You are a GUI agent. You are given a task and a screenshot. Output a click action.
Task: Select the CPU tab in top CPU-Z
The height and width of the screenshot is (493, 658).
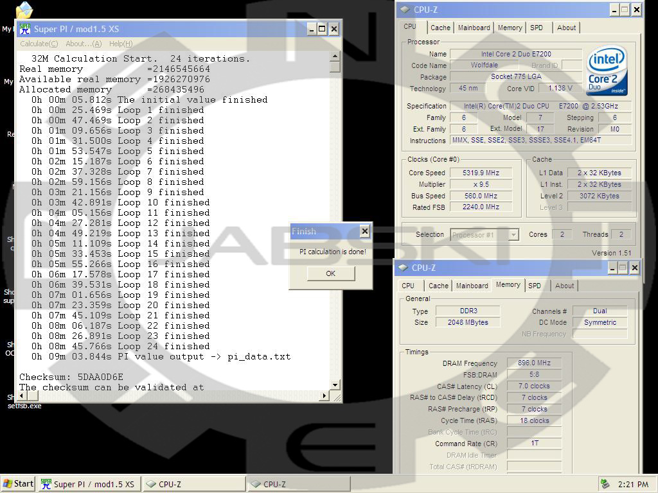click(x=410, y=26)
